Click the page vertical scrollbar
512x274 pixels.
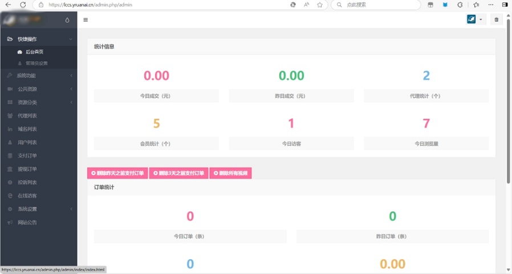point(509,114)
